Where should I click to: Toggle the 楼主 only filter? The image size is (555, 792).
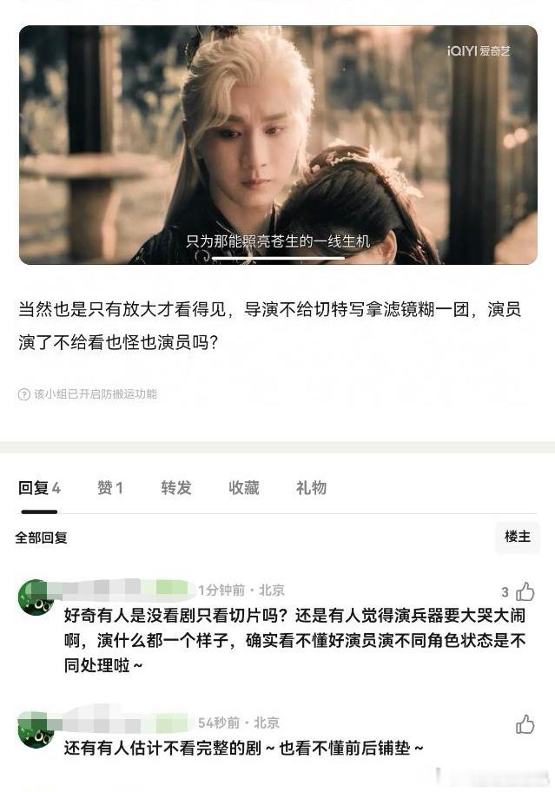tap(518, 537)
